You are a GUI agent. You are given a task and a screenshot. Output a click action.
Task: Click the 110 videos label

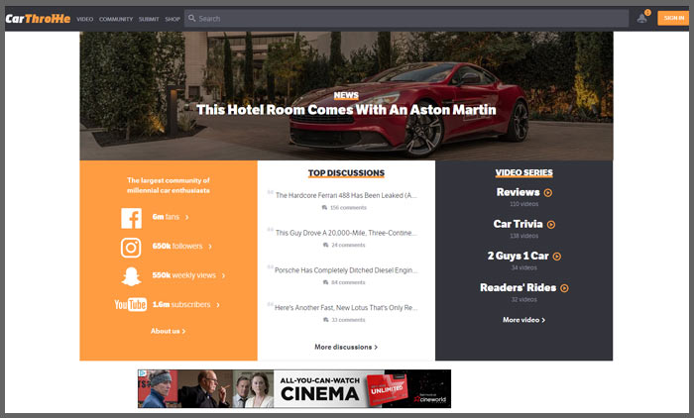[x=524, y=204]
